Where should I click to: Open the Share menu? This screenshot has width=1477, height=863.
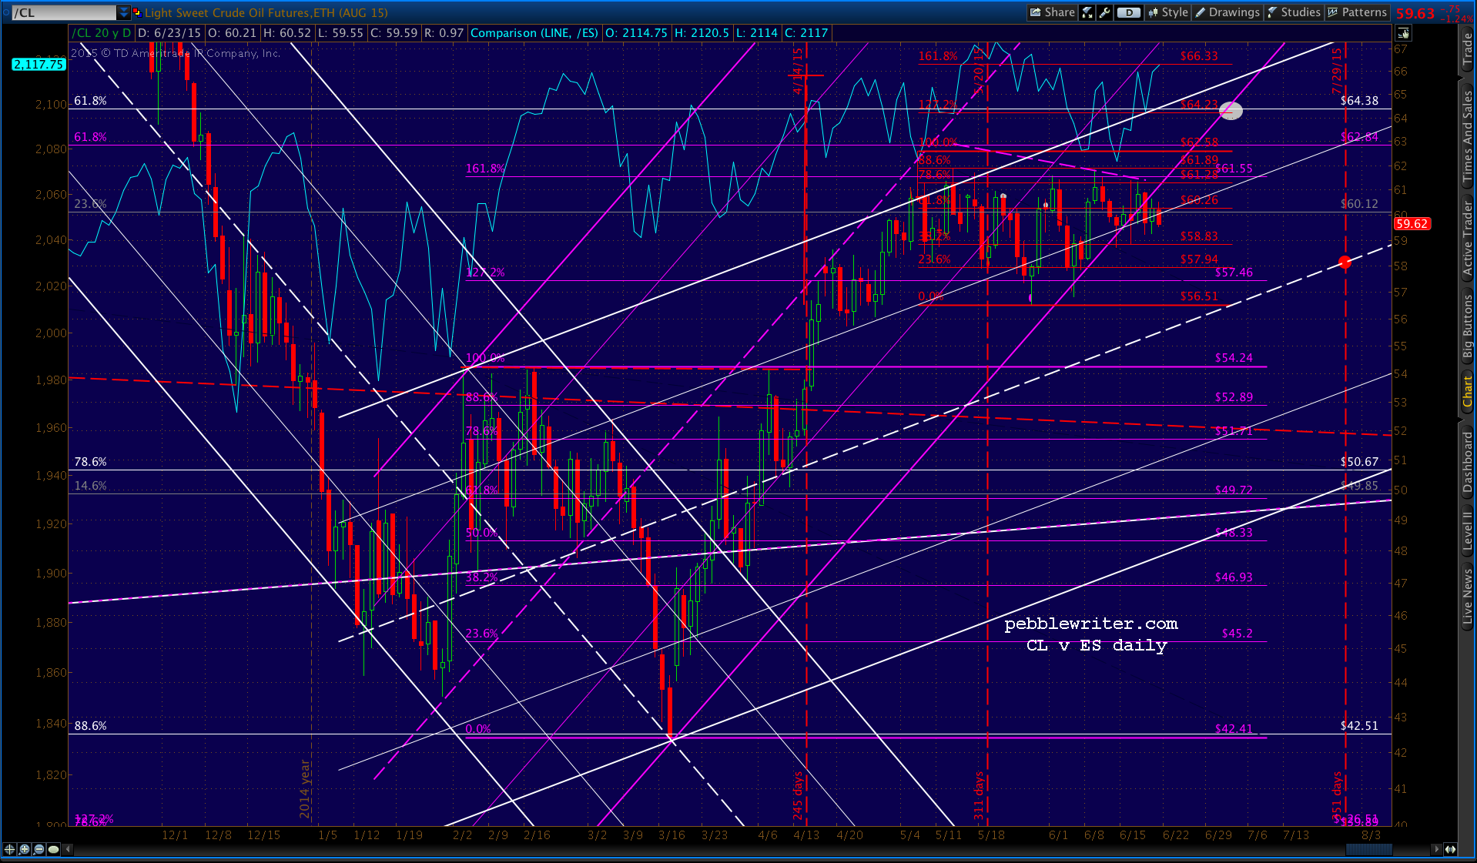pos(1052,12)
